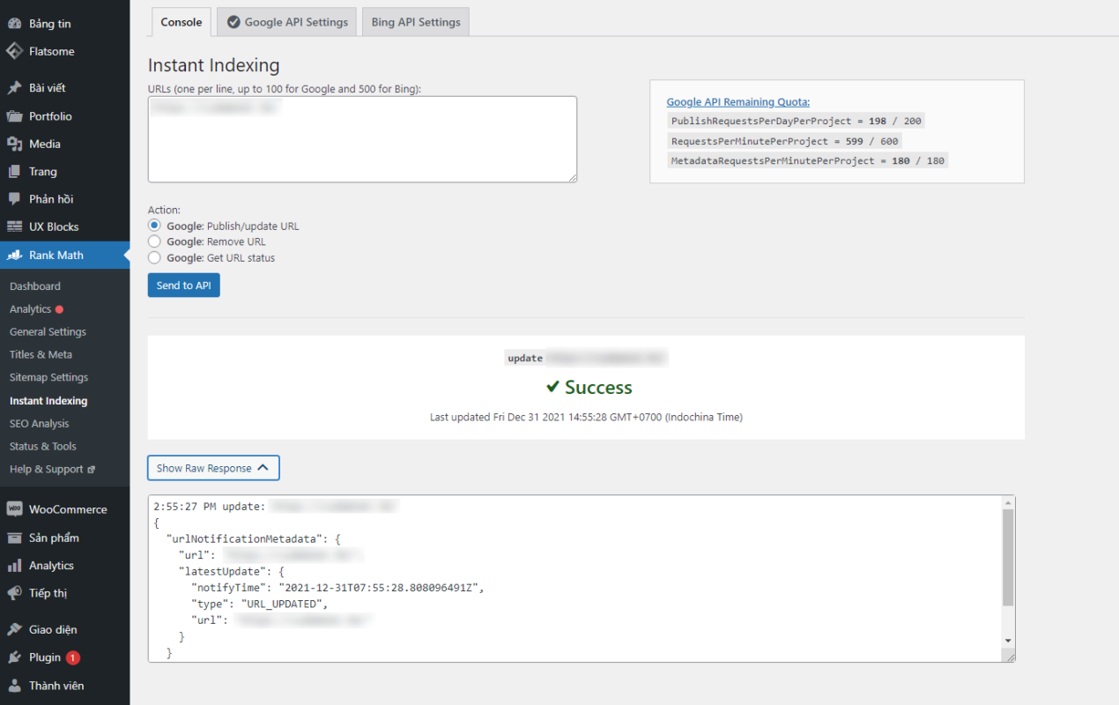
Task: Click the Bài viết pin icon
Action: [14, 88]
